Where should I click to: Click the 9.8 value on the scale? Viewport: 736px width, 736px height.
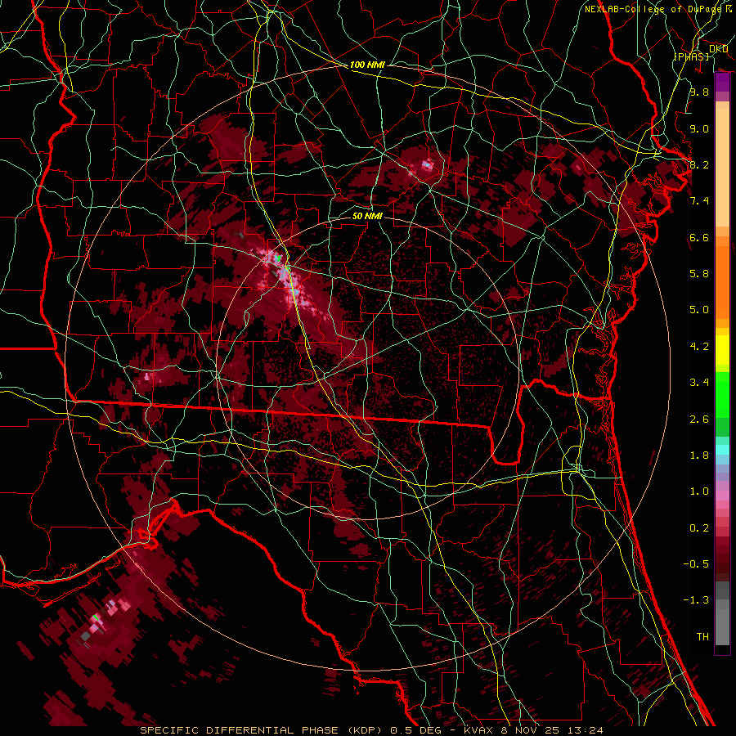click(699, 92)
